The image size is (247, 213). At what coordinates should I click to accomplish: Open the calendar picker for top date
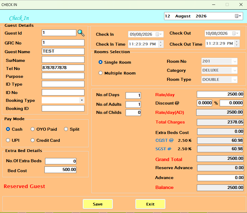click(238, 16)
